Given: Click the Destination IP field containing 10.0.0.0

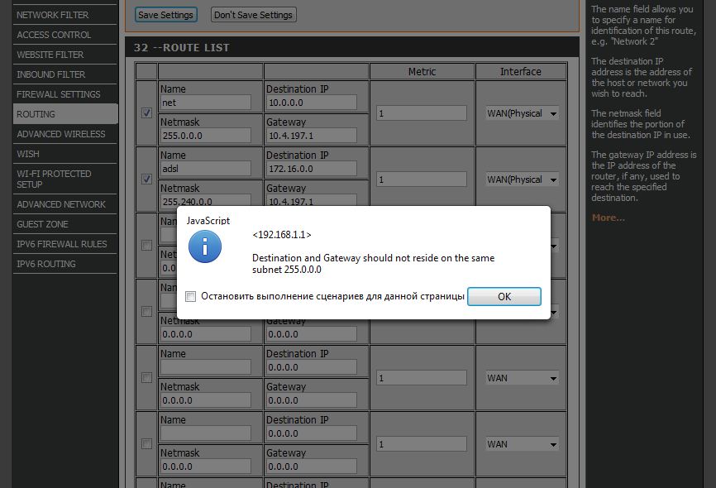Looking at the screenshot, I should pos(311,103).
